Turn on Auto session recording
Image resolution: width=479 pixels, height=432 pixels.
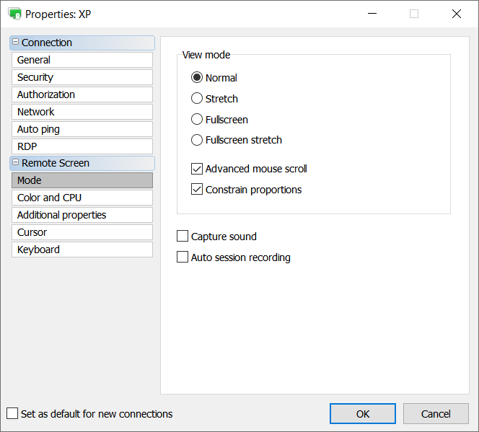point(183,257)
